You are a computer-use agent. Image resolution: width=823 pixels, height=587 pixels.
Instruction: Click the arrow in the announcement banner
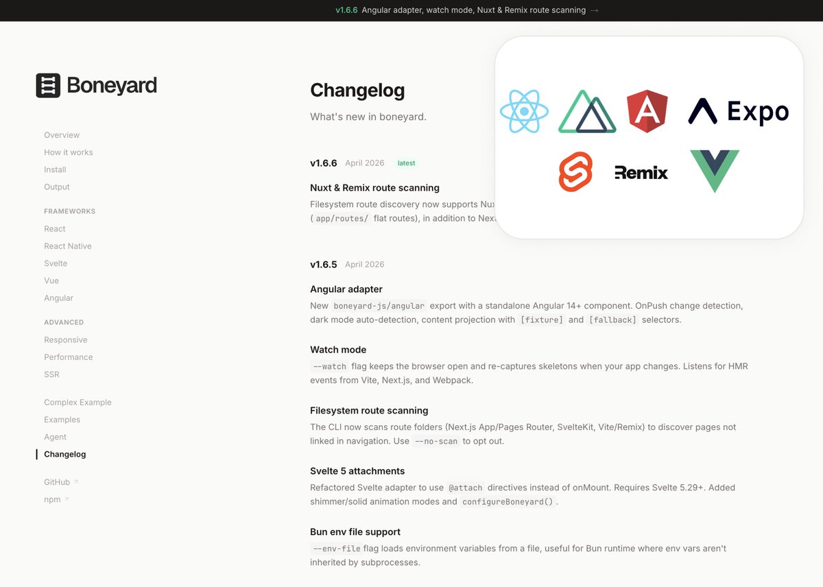[x=594, y=10]
